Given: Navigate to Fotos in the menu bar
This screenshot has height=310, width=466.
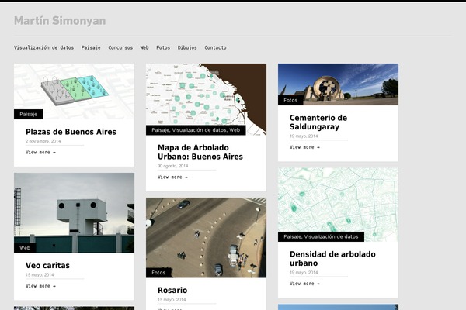Looking at the screenshot, I should click(x=163, y=47).
